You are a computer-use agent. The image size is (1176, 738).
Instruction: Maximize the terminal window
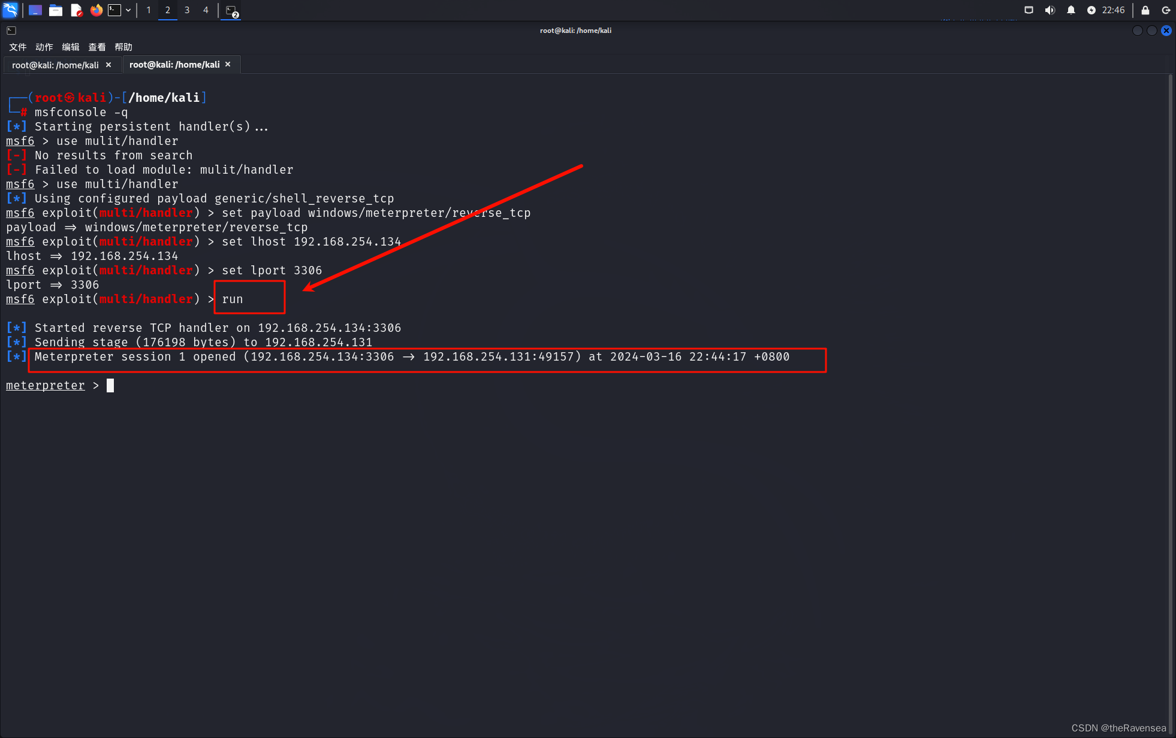click(x=1151, y=31)
